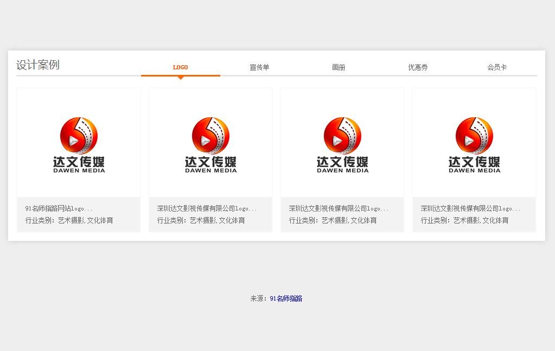Go to the 会员卡 tab

(x=497, y=67)
